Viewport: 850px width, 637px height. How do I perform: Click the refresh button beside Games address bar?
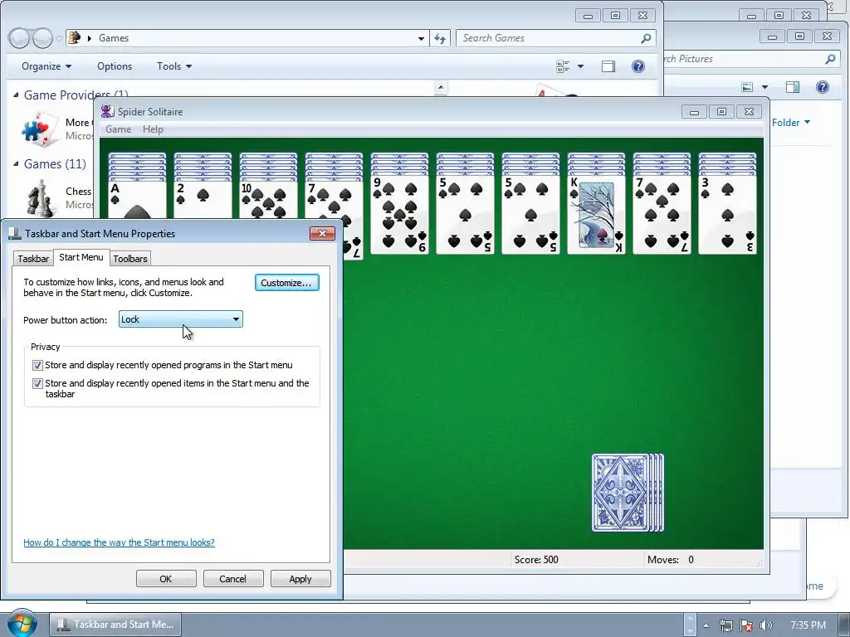[x=440, y=38]
